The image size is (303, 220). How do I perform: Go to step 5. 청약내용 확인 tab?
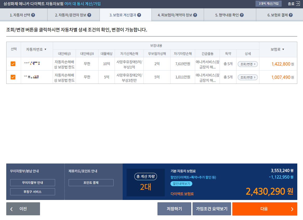pos(230,15)
